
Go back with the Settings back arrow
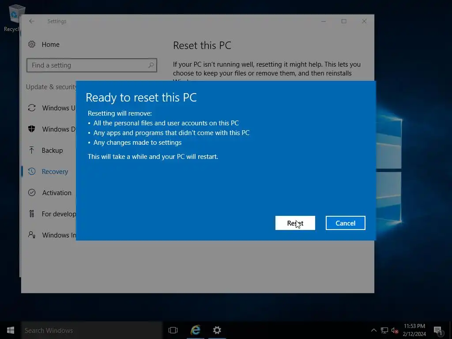pyautogui.click(x=32, y=21)
